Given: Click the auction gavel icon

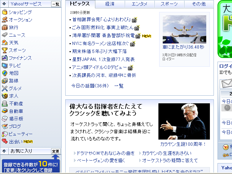Looking at the screenshot, I should coord(5,20).
